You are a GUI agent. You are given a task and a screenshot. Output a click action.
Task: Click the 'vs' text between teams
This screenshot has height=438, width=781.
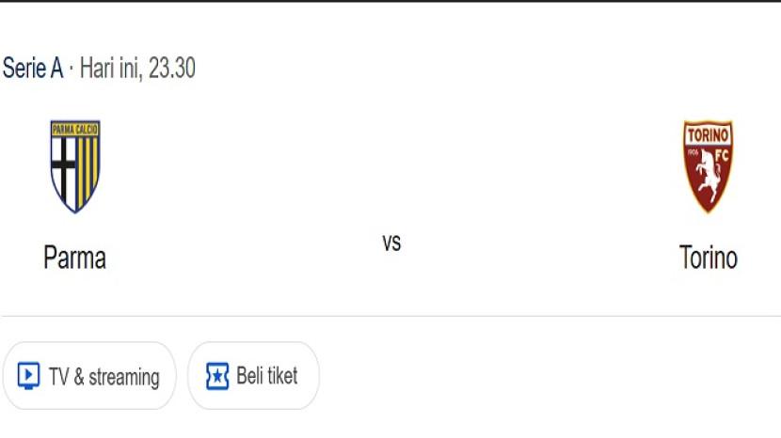pos(391,242)
